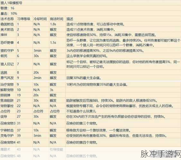Screen dimensions: 181x160
Task: Click description 3s内你的移速提高90%
Action: pyautogui.click(x=105, y=51)
